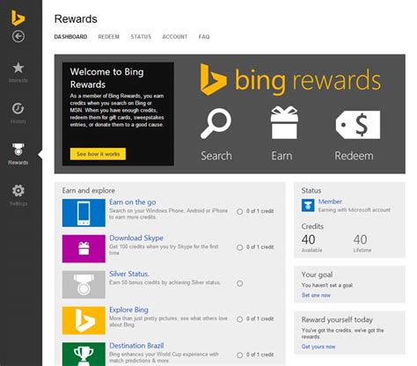Screen dimensions: 417x366
Task: Select the Earn on the go credit circle
Action: click(239, 211)
